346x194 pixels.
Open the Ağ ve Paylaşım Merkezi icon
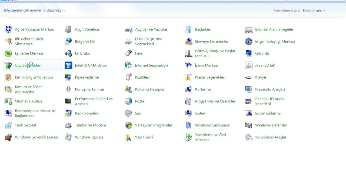8,29
